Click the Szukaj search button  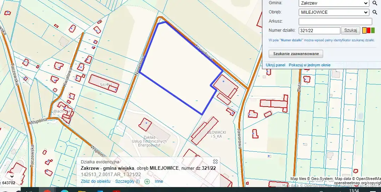point(351,30)
